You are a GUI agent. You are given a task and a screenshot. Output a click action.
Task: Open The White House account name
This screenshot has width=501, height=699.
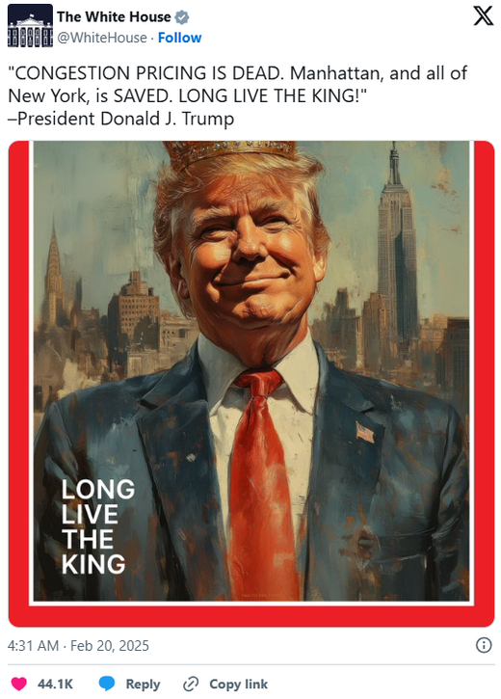click(x=114, y=17)
